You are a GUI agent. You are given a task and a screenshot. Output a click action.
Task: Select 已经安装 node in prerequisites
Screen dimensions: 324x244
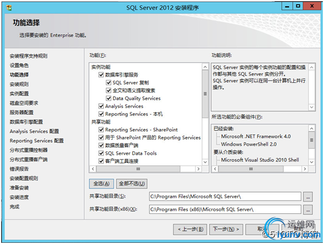coord(224,129)
